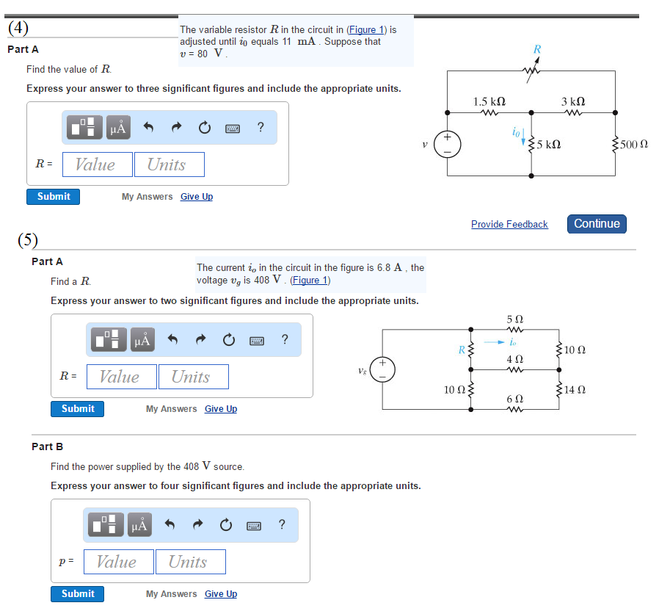Click Give Up for Part B

pyautogui.click(x=220, y=593)
